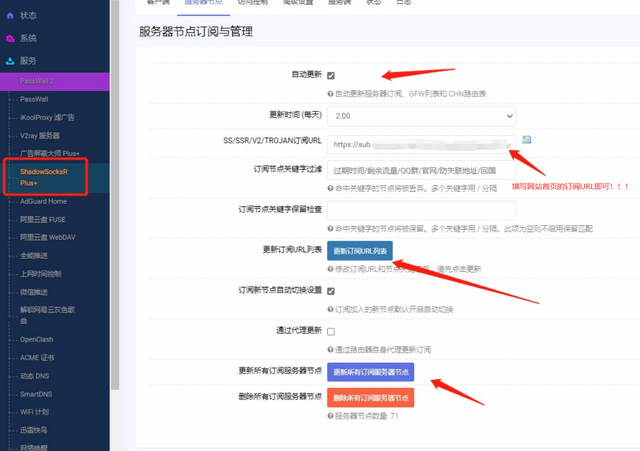640x451 pixels.
Task: Click the 服务 download icon in sidebar
Action: pos(10,61)
